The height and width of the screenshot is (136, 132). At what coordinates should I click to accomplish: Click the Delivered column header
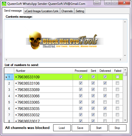[105, 71]
